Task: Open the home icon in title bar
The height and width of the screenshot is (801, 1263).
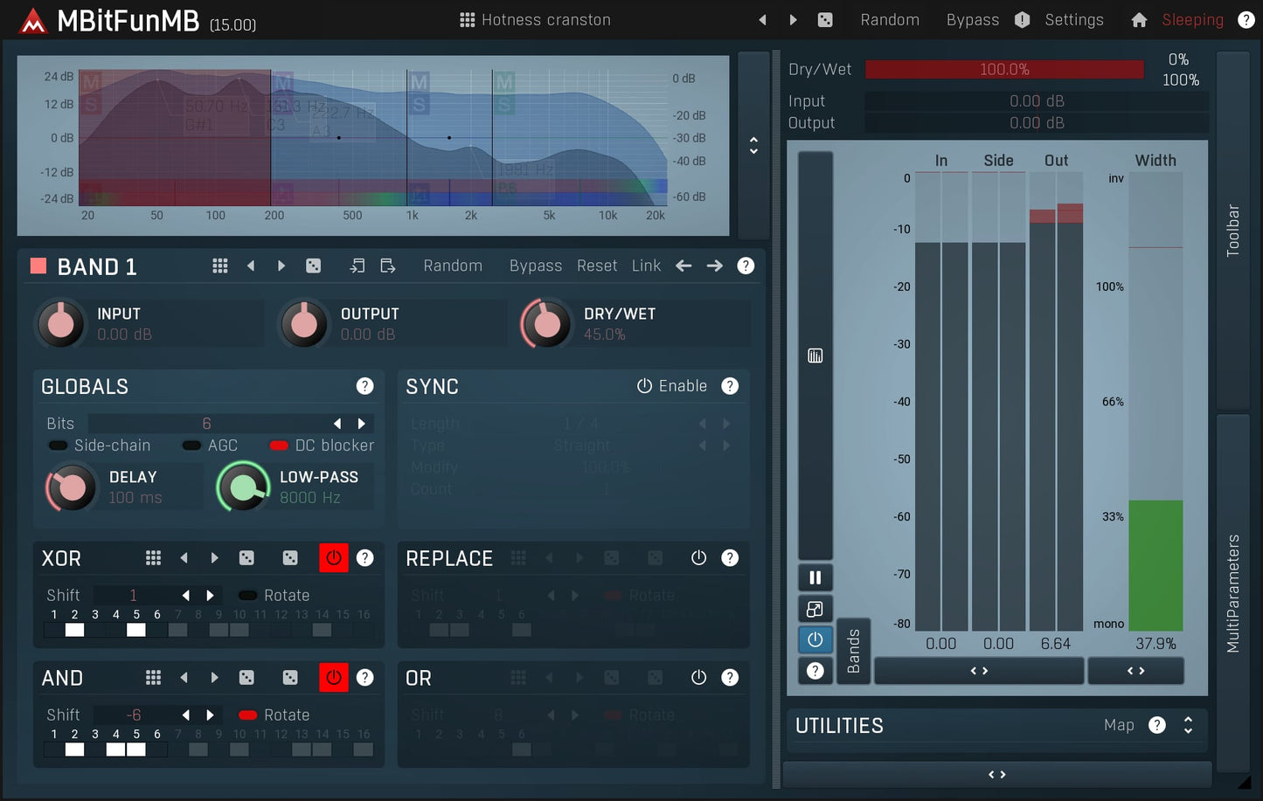Action: (x=1139, y=19)
